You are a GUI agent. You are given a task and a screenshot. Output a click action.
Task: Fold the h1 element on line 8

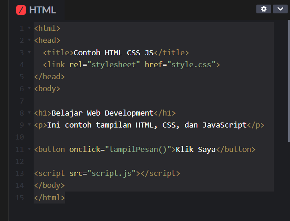(29, 113)
